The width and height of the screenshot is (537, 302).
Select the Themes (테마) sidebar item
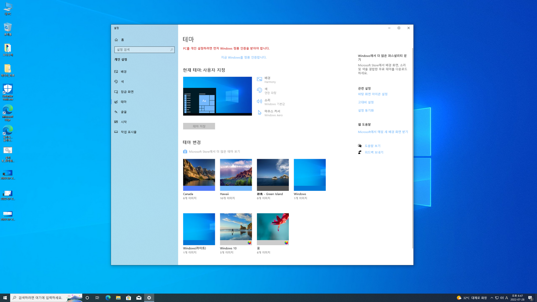pos(144,102)
